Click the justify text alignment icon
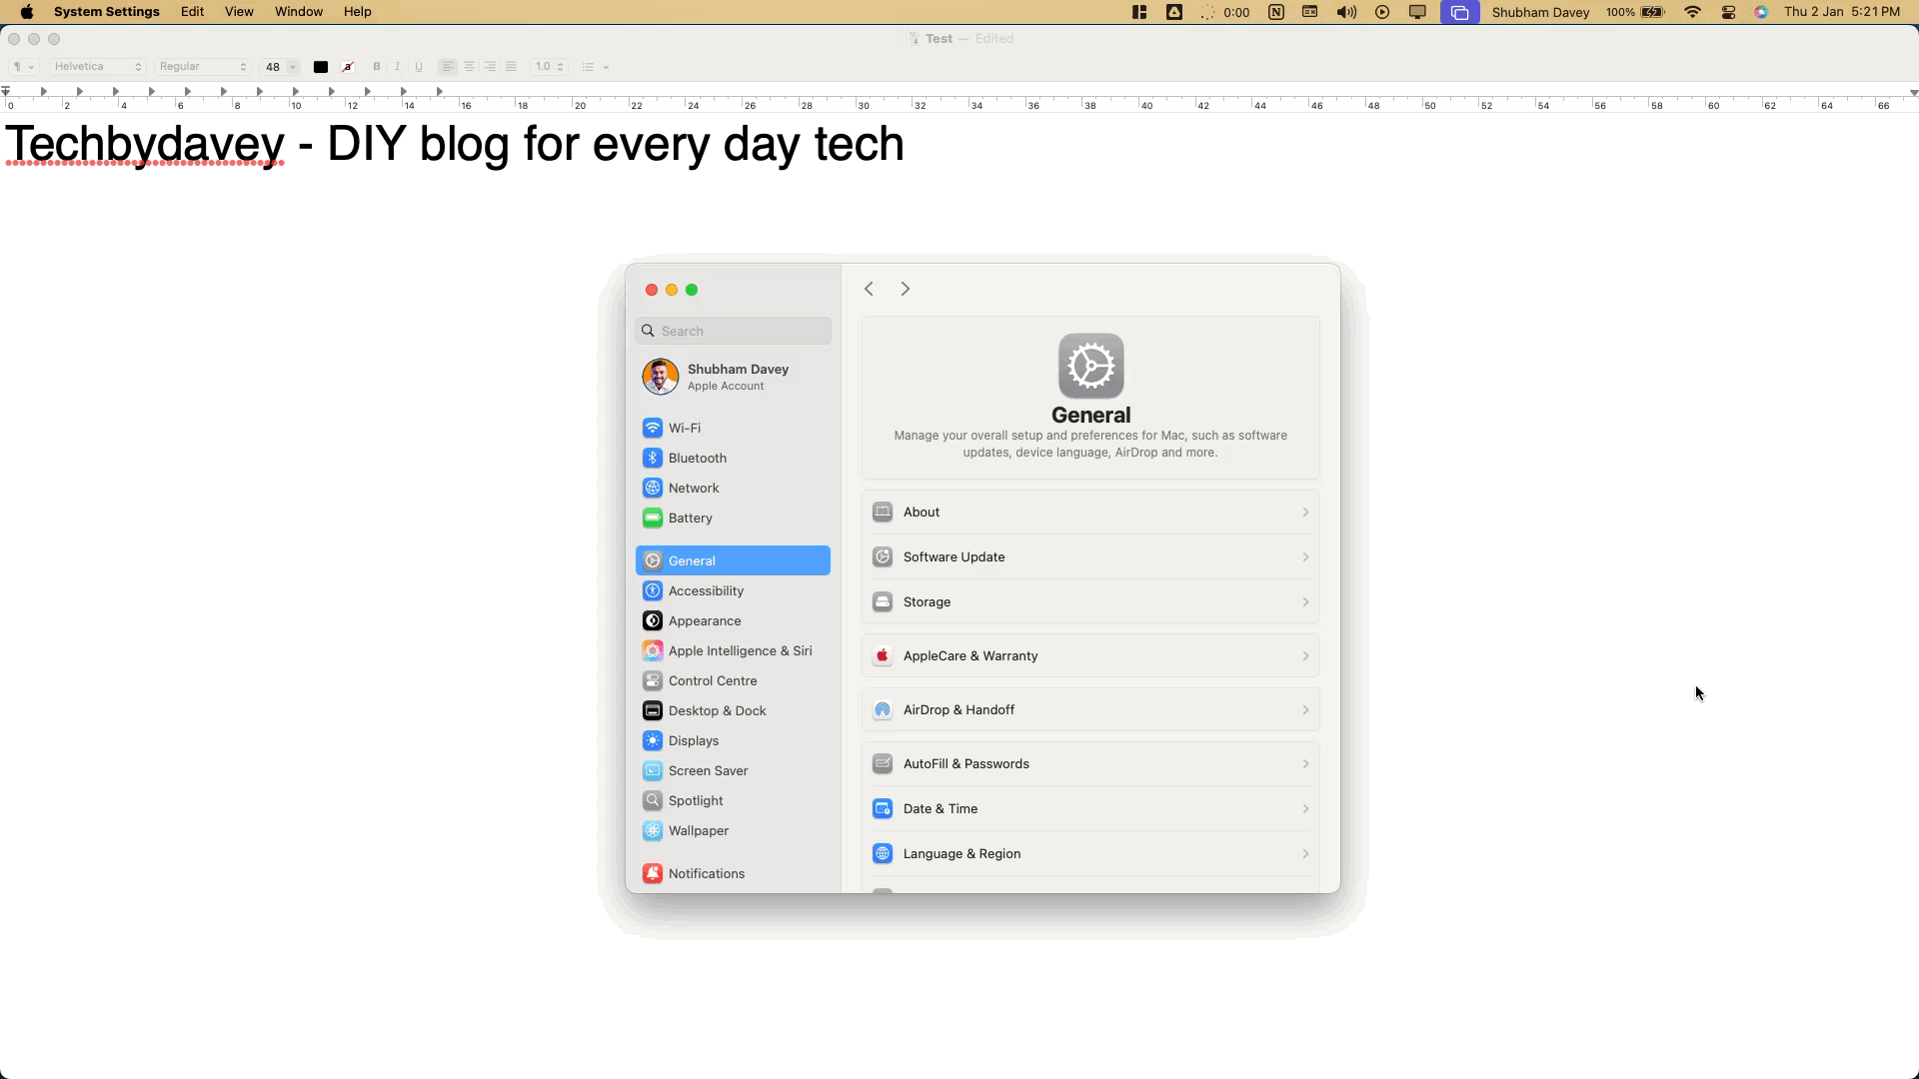 point(512,66)
